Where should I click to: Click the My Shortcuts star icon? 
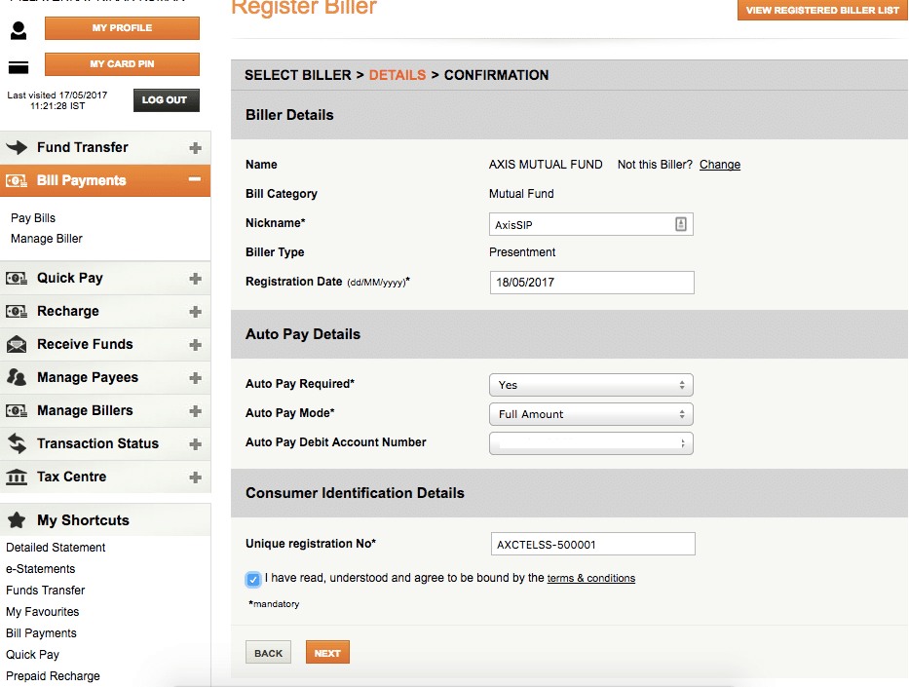click(x=17, y=520)
